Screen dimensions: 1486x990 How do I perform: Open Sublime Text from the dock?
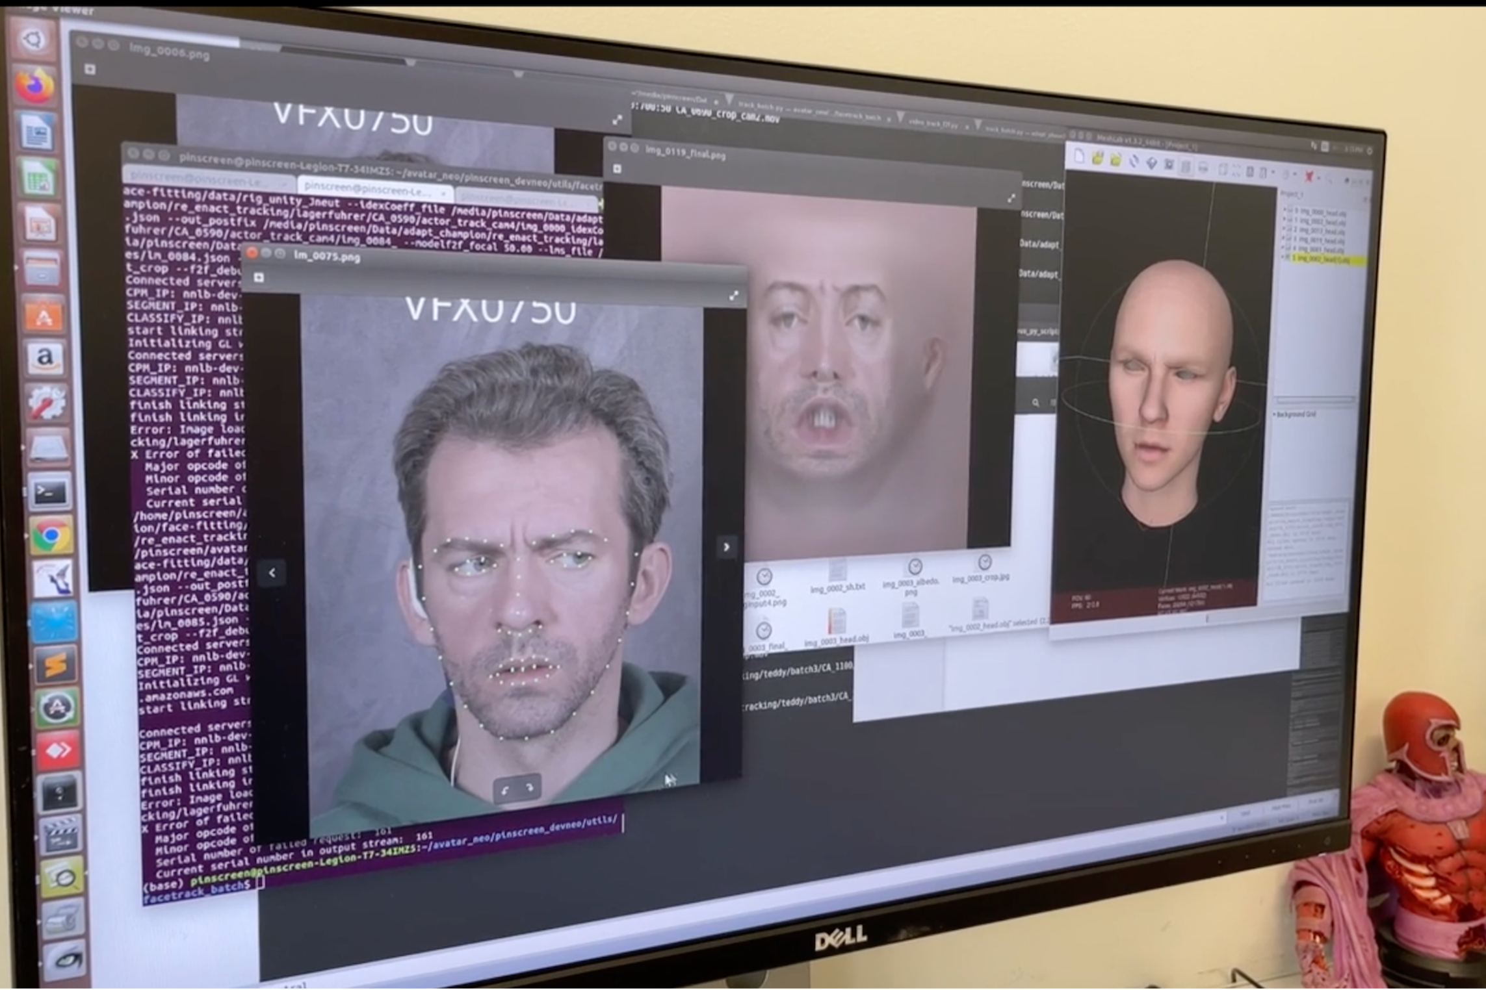click(x=55, y=665)
